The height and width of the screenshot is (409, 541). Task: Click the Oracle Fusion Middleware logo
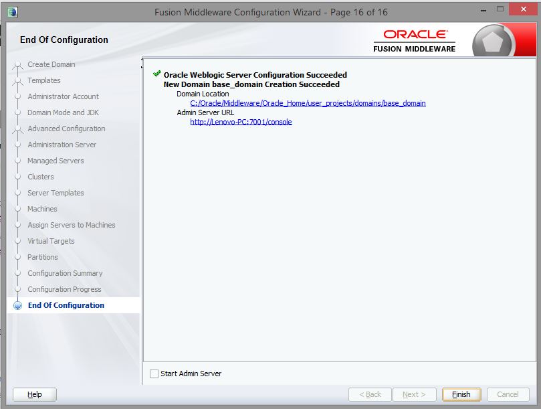pyautogui.click(x=415, y=40)
